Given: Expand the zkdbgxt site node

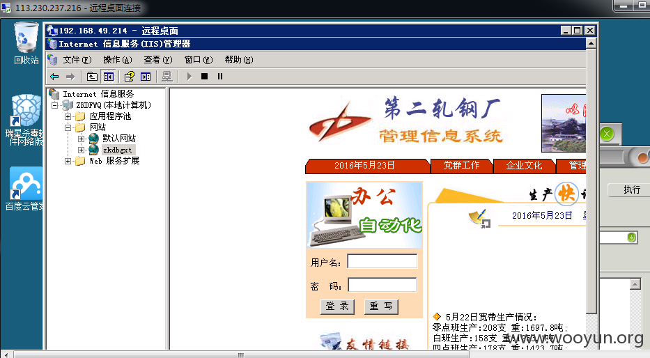Looking at the screenshot, I should coord(82,150).
